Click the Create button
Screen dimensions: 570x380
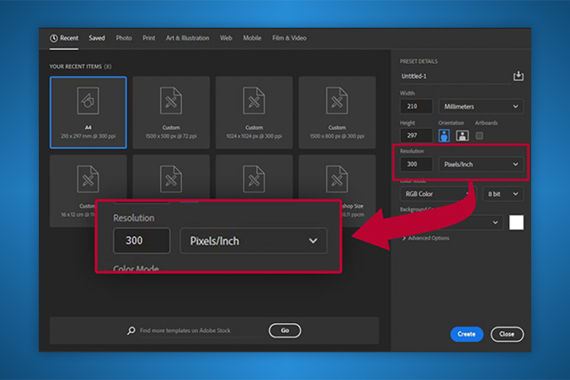(466, 334)
